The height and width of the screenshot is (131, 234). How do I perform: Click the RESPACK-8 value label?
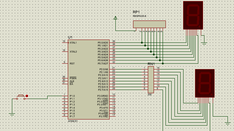pyautogui.click(x=140, y=16)
